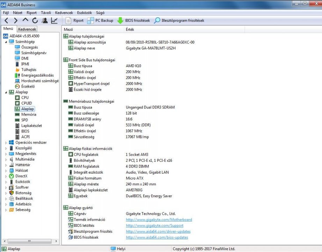Viewport: 322px width, 252px height.
Task: Select the AIDA64 v5.95.4500 root node
Action: click(x=21, y=36)
